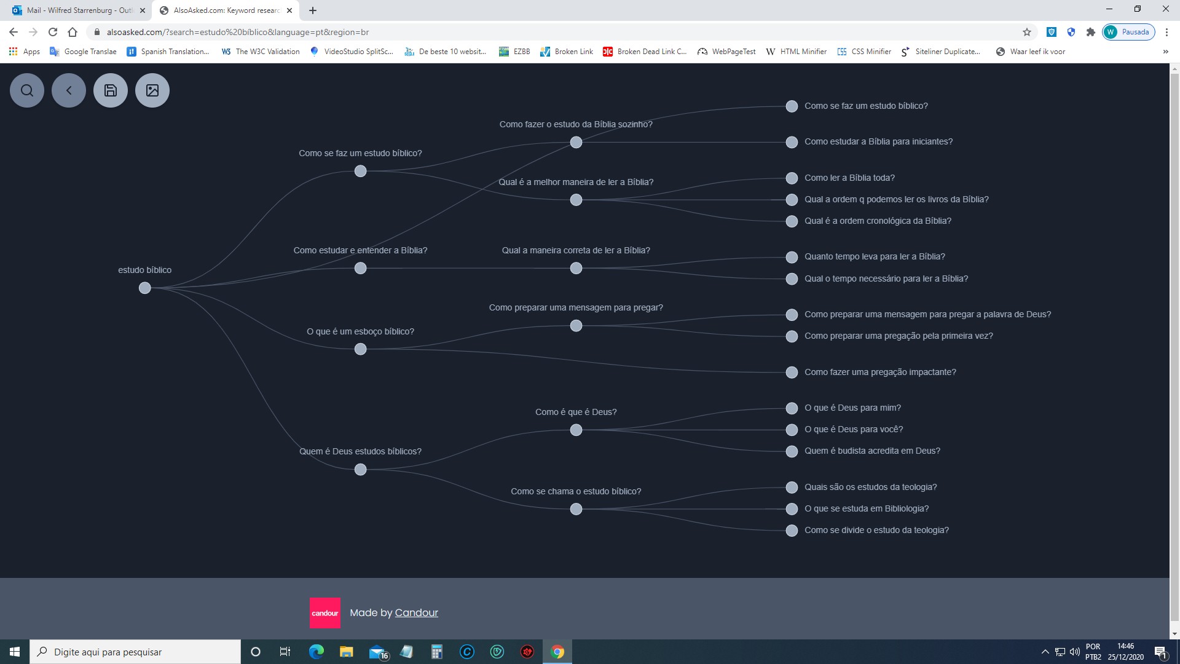Click Chrome icon in taskbar

557,652
